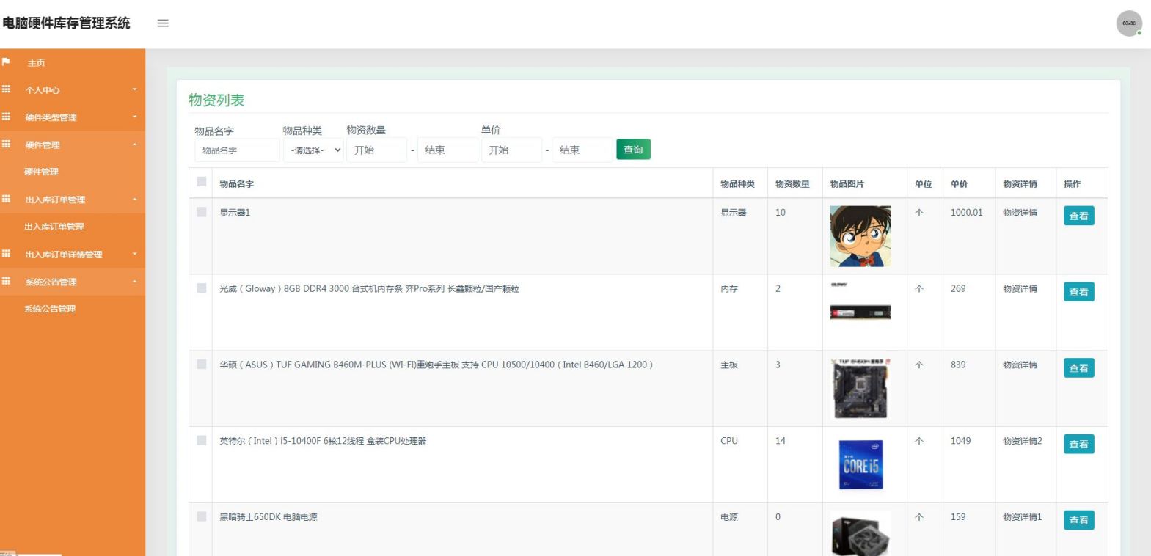Check the row checkbox for 显示器1
Image resolution: width=1151 pixels, height=556 pixels.
202,212
